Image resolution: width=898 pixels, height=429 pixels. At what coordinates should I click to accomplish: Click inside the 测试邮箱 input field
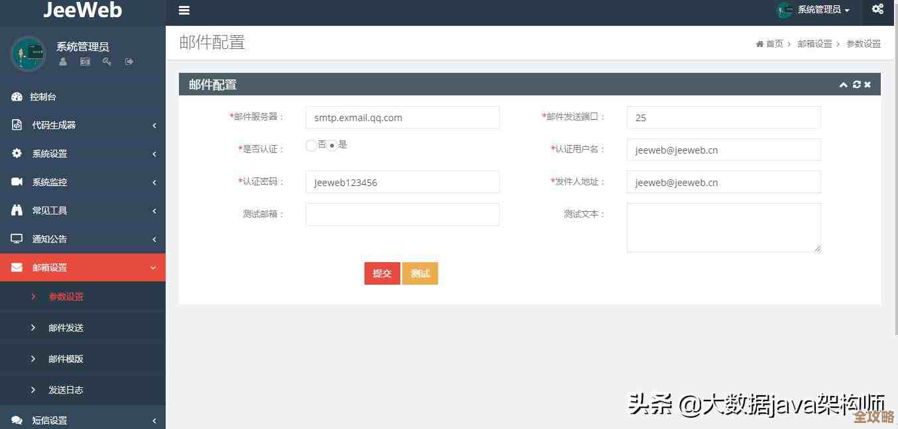[402, 214]
